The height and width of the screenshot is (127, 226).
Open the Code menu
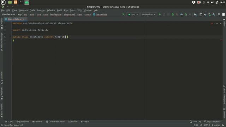pyautogui.click(x=32, y=10)
